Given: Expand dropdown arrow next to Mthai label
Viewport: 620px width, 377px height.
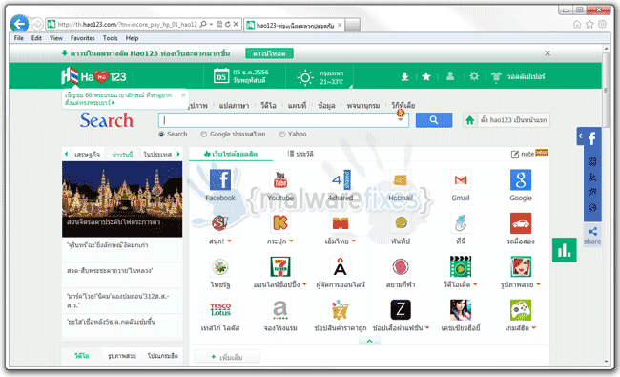Looking at the screenshot, I should point(354,241).
